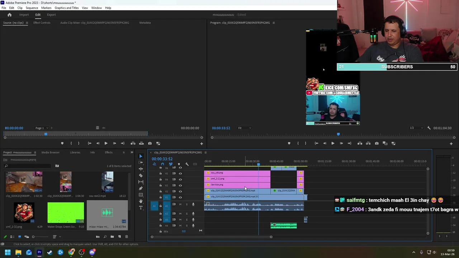
Task: Click Program monitor Extract button
Action: 368,143
